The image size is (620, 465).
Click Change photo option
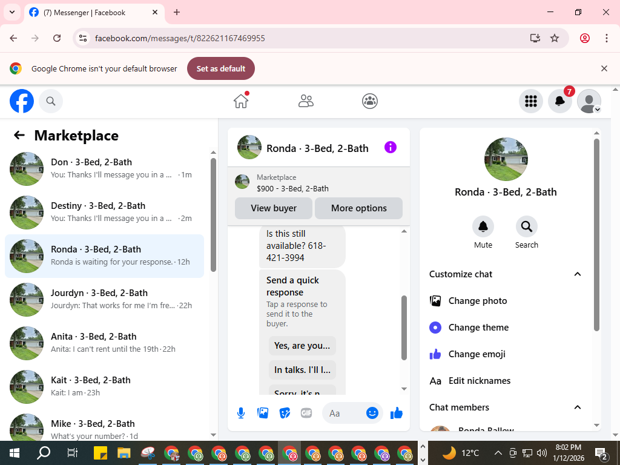click(x=506, y=301)
